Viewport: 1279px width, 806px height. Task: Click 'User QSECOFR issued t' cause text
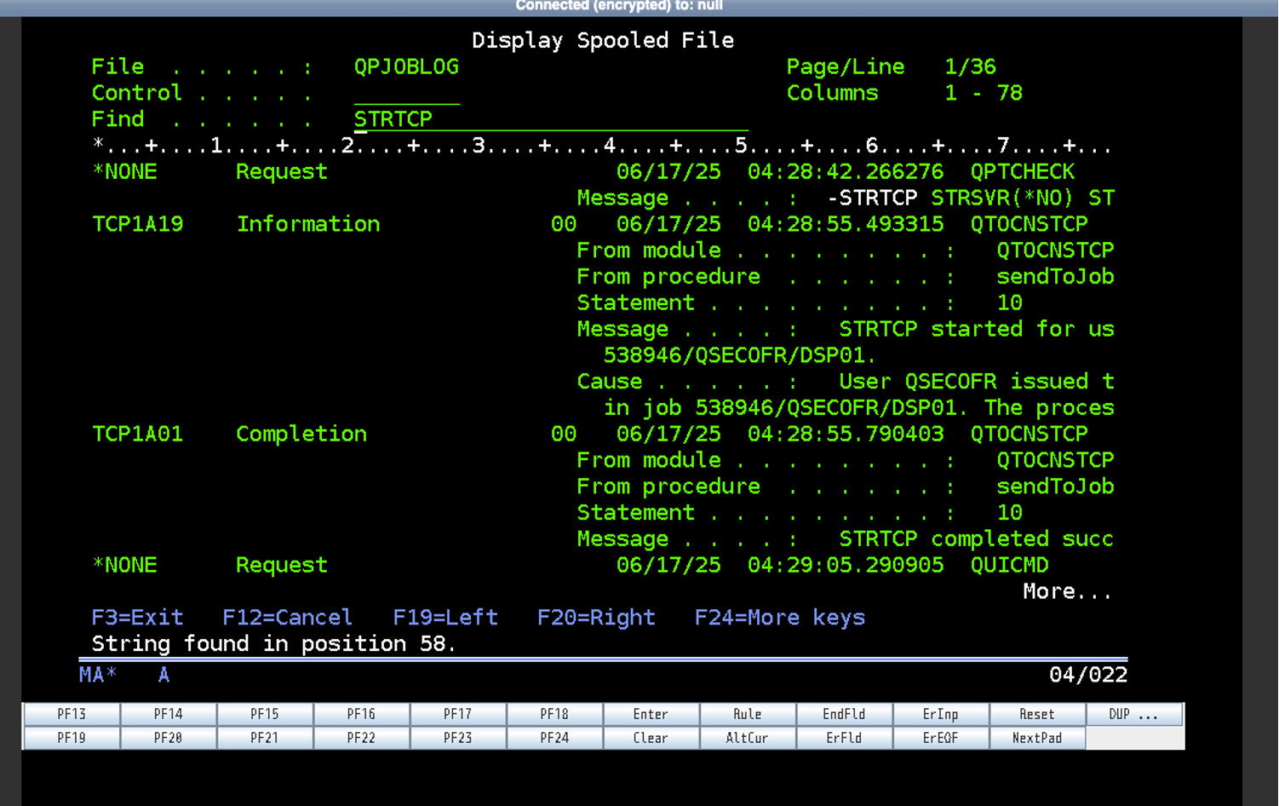(x=977, y=382)
